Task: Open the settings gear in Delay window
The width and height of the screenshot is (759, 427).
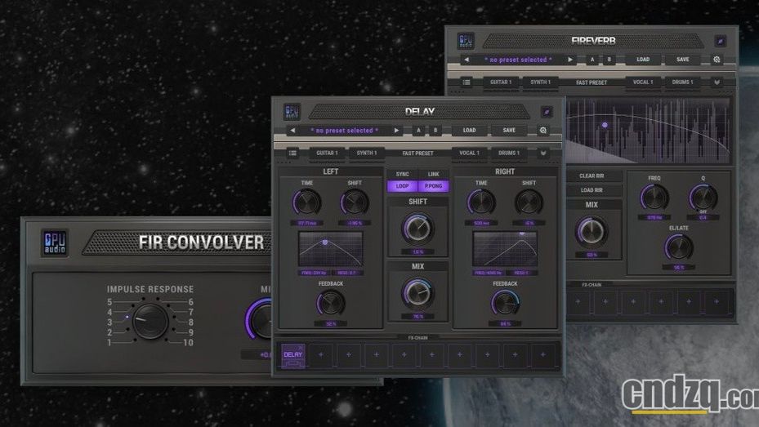Action: [543, 130]
